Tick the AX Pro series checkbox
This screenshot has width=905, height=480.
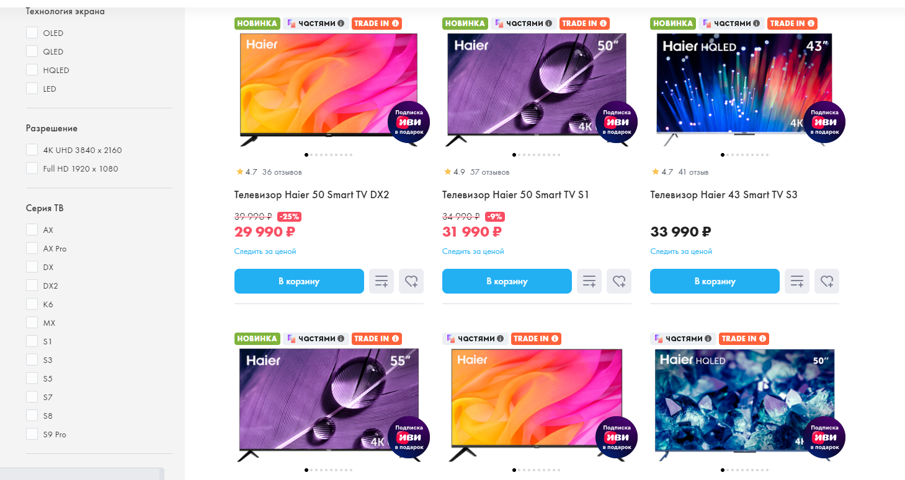point(32,248)
